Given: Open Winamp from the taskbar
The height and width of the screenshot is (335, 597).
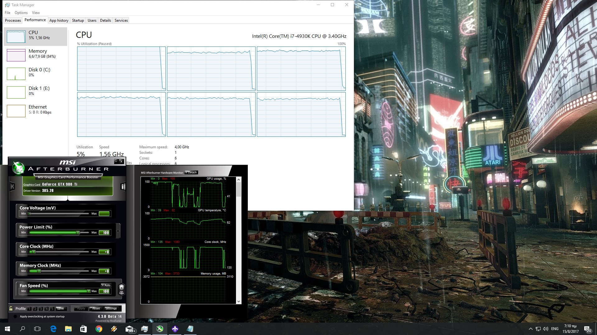Looking at the screenshot, I should tap(114, 329).
